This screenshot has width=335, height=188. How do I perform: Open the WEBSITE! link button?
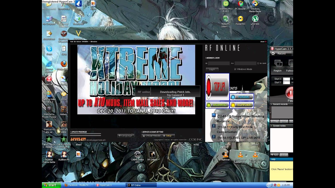coord(217,105)
